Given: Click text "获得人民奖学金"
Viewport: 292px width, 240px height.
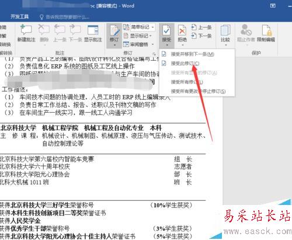Looking at the screenshot, I should click(x=20, y=221).
